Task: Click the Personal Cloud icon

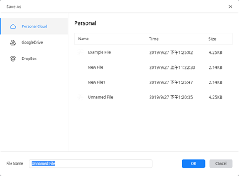Action: pyautogui.click(x=13, y=26)
